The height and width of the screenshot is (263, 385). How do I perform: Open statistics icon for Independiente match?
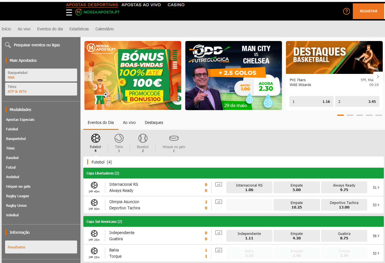[x=219, y=233]
